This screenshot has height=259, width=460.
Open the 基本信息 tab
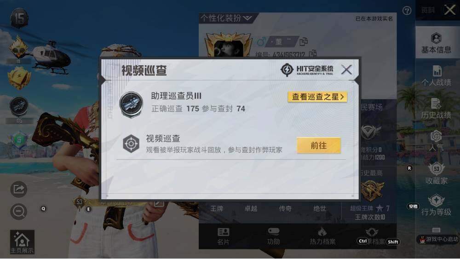coord(436,43)
